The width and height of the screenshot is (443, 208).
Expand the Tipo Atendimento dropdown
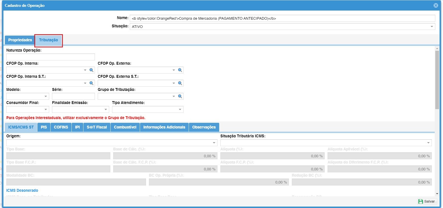[180, 109]
